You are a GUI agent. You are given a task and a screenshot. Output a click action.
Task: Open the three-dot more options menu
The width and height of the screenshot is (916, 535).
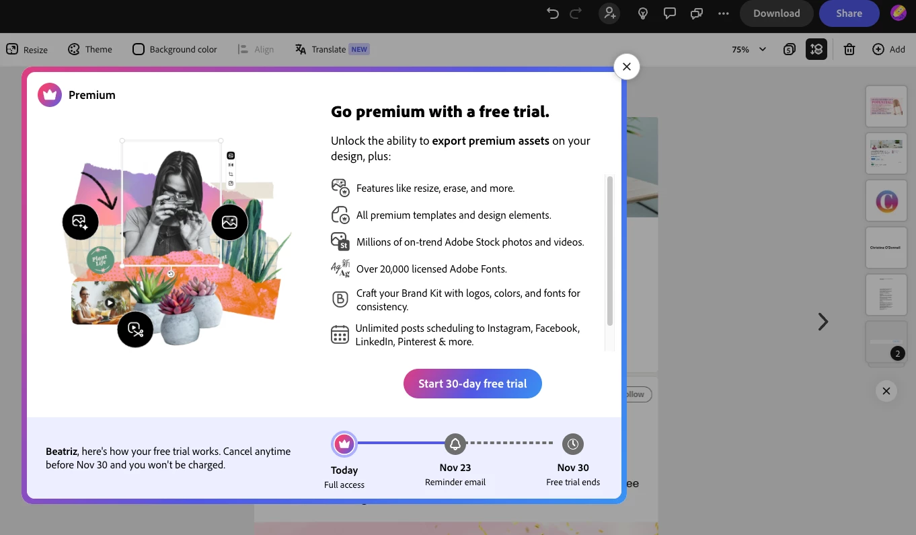(724, 13)
